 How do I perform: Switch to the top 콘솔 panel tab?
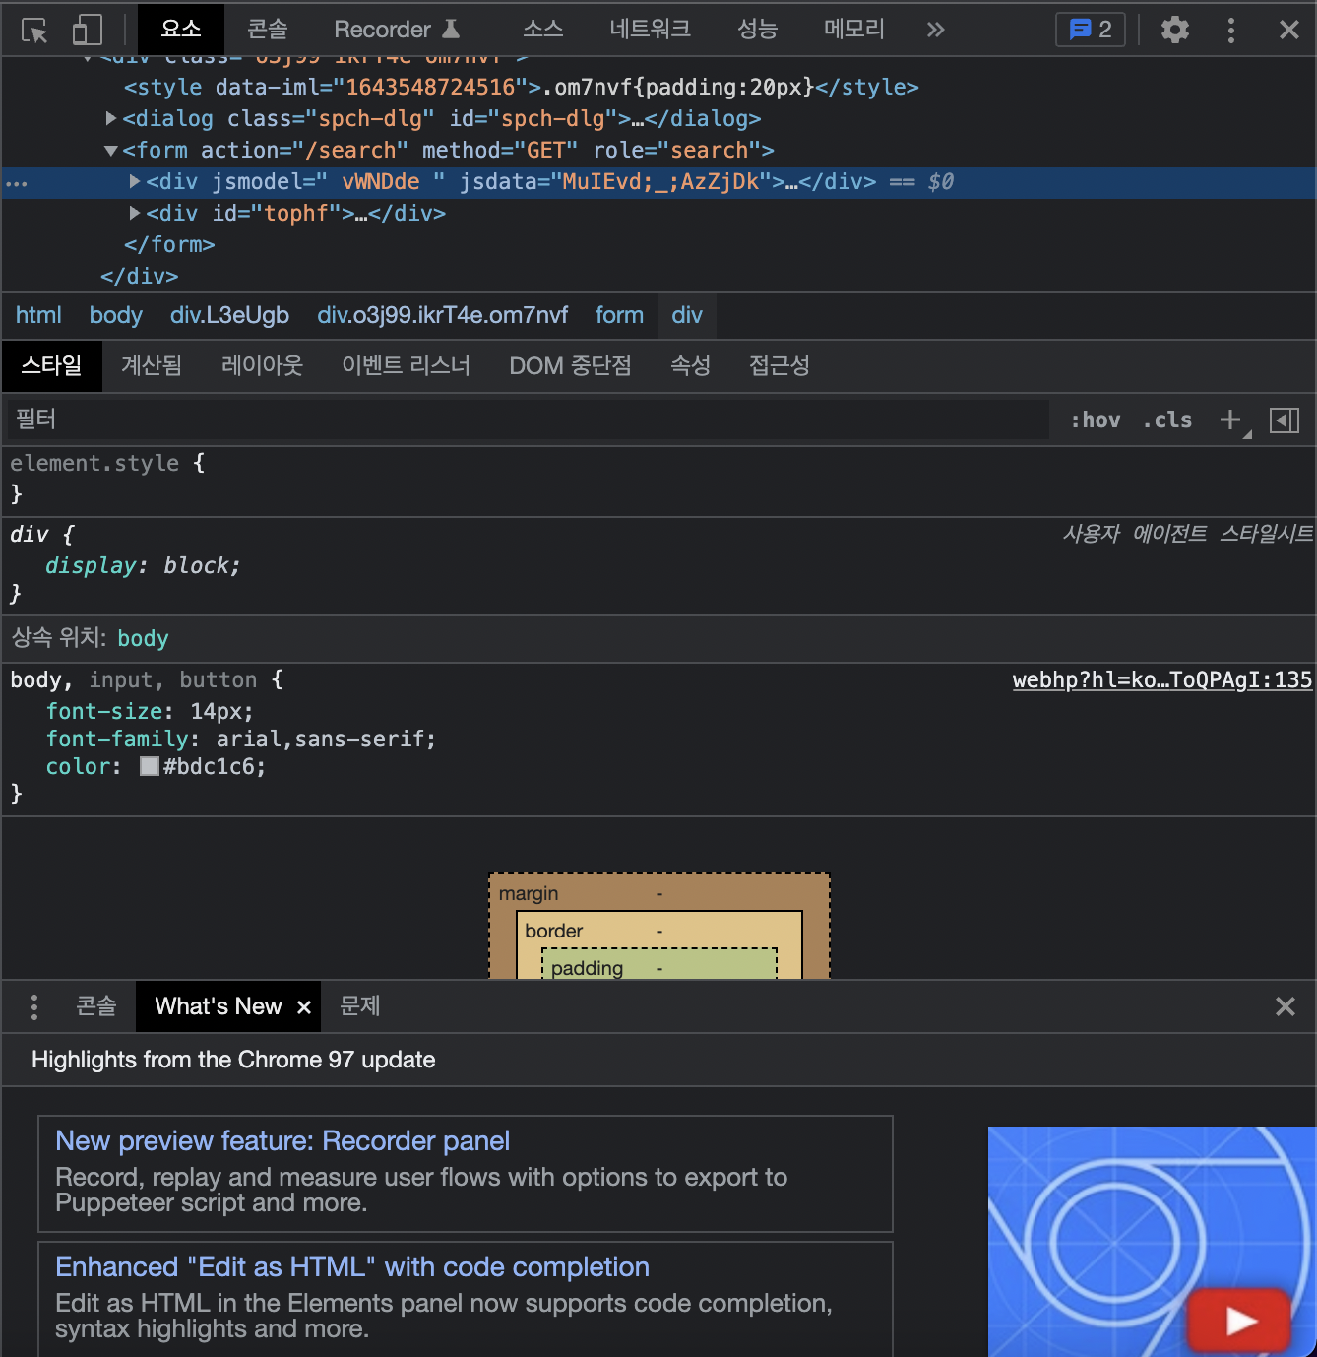coord(267,30)
